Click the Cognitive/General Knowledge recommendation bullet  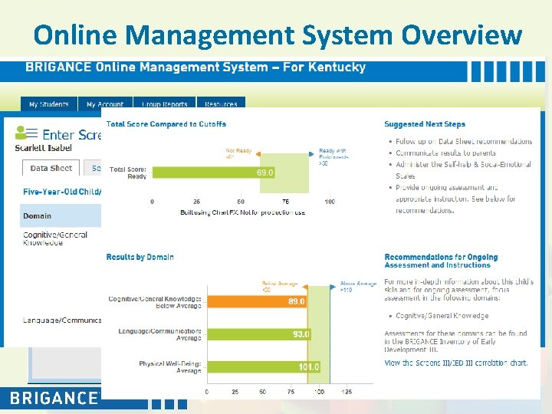coord(442,316)
